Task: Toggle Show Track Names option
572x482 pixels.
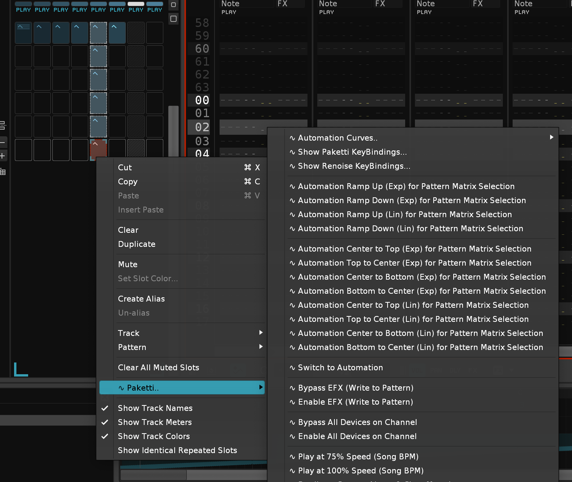Action: (155, 408)
